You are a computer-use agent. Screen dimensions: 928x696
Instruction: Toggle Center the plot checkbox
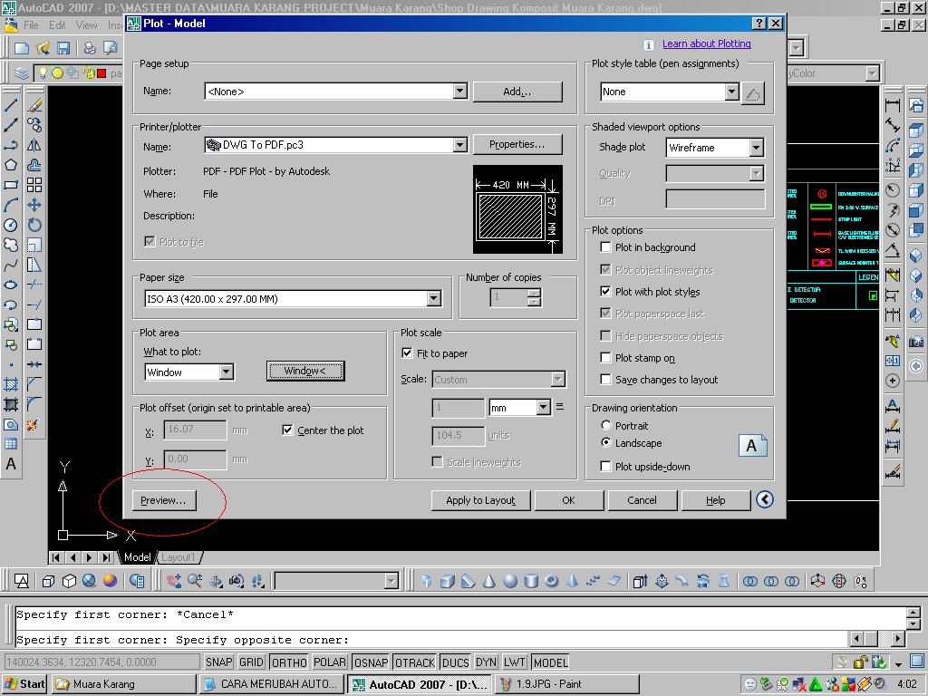pos(287,430)
